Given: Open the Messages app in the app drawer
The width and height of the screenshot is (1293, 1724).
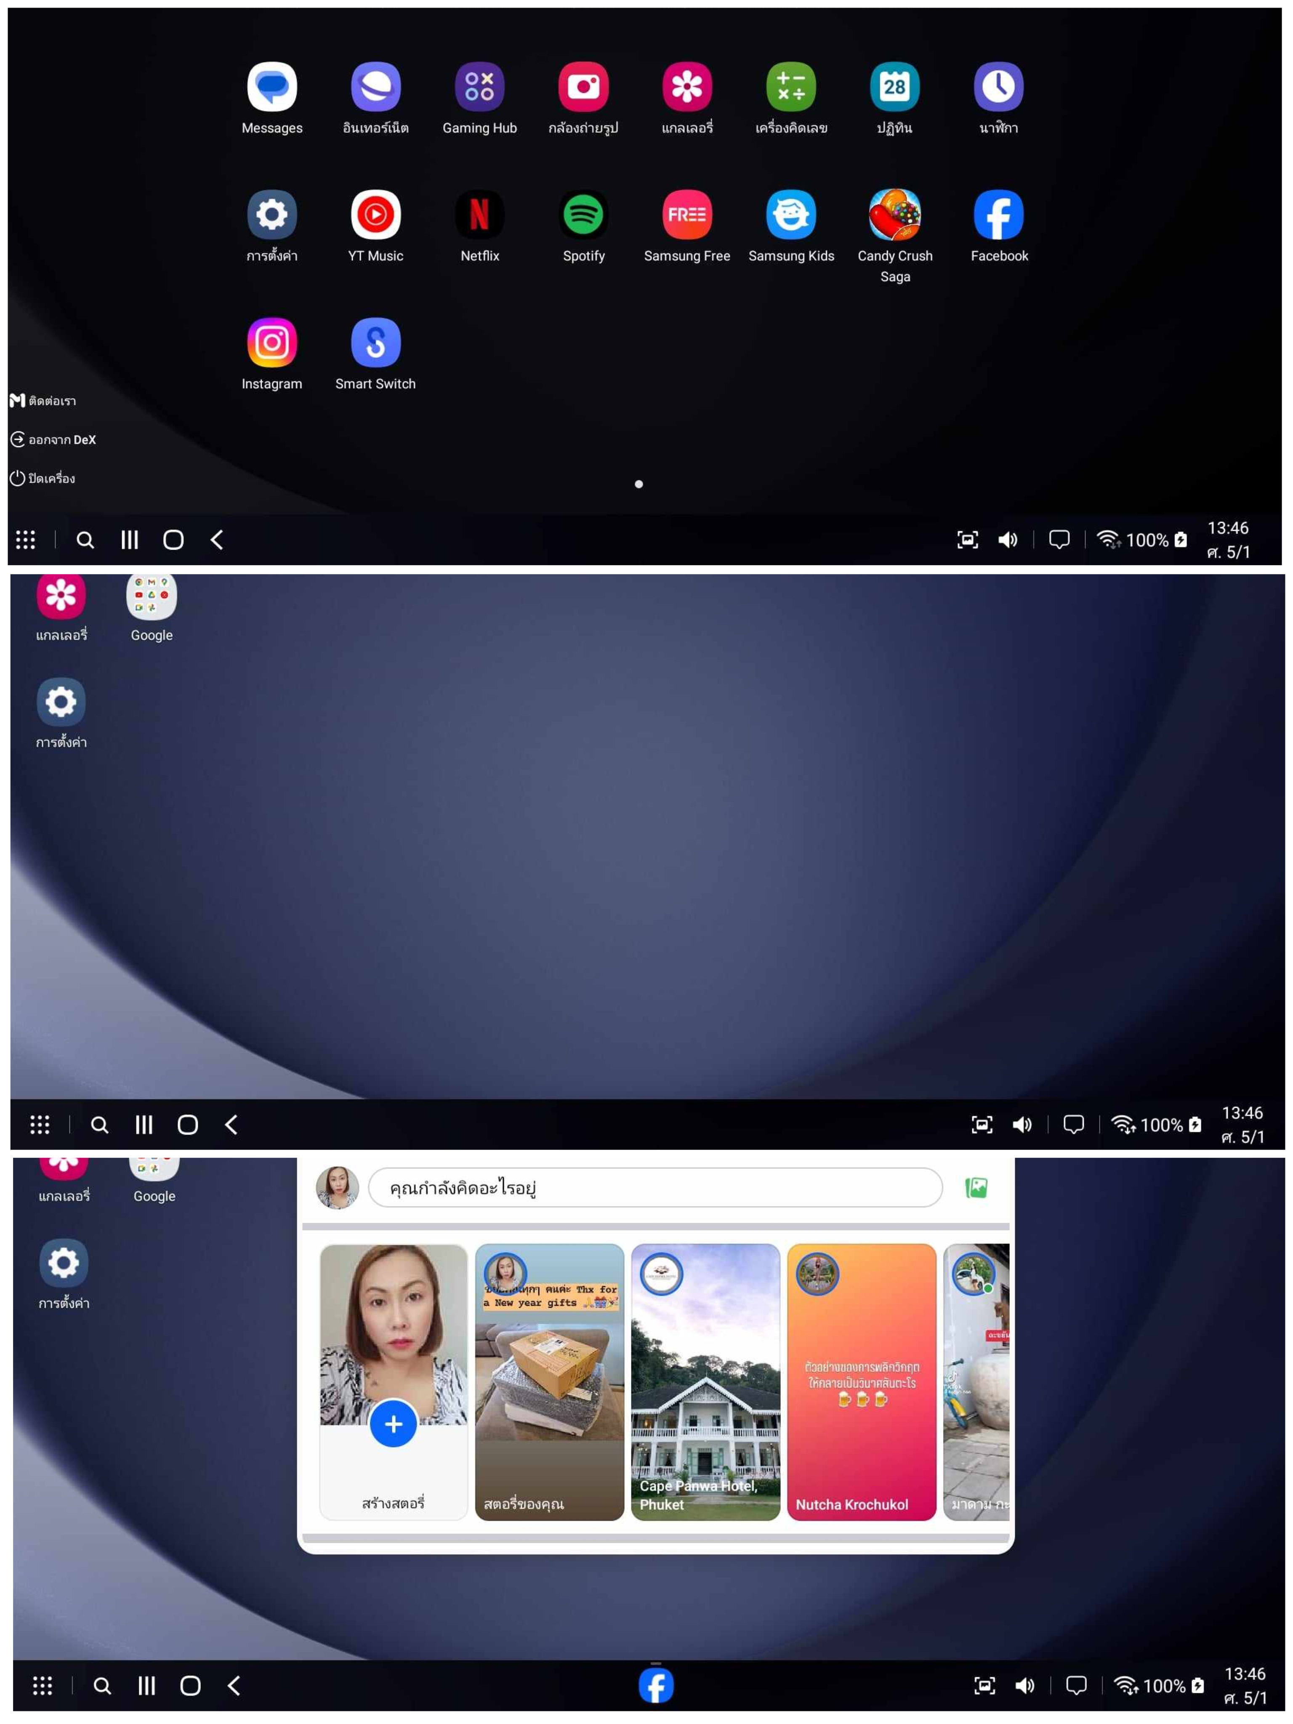Looking at the screenshot, I should click(272, 87).
